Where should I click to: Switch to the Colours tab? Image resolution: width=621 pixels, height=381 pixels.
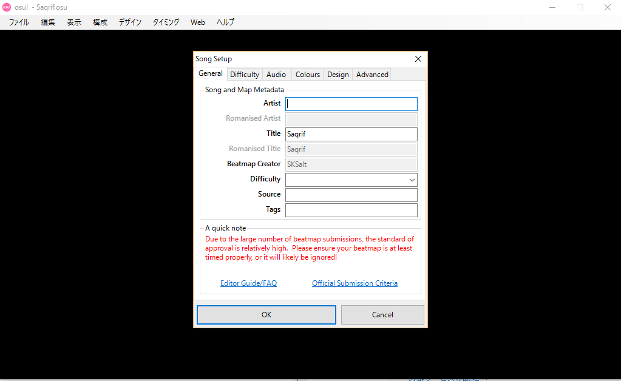click(308, 75)
